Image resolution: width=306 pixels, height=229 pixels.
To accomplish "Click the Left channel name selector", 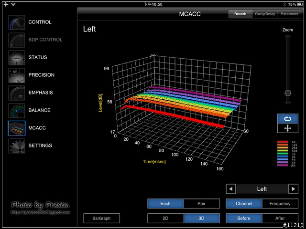I will 262,189.
